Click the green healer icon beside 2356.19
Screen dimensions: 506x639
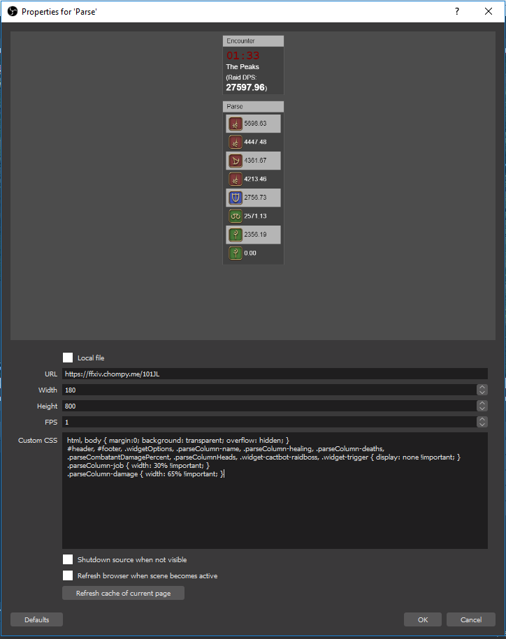click(x=236, y=235)
